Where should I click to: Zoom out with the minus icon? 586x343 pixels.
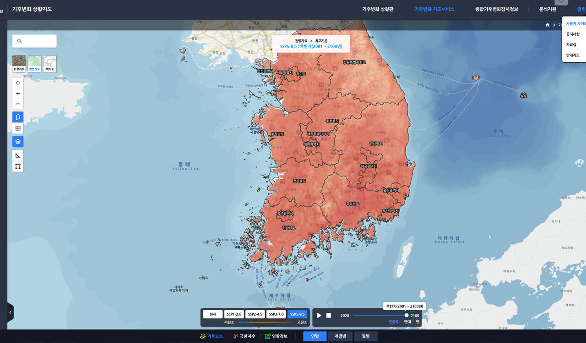(x=18, y=104)
